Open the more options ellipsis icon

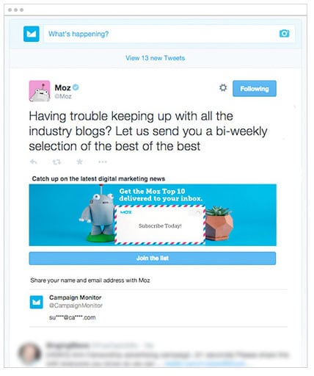pyautogui.click(x=103, y=162)
